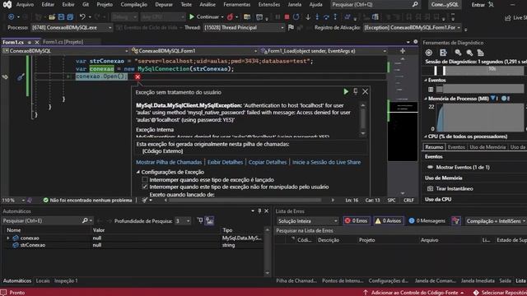
Task: Zoom in on diagnostic timeline icon
Action: pyautogui.click(x=458, y=53)
